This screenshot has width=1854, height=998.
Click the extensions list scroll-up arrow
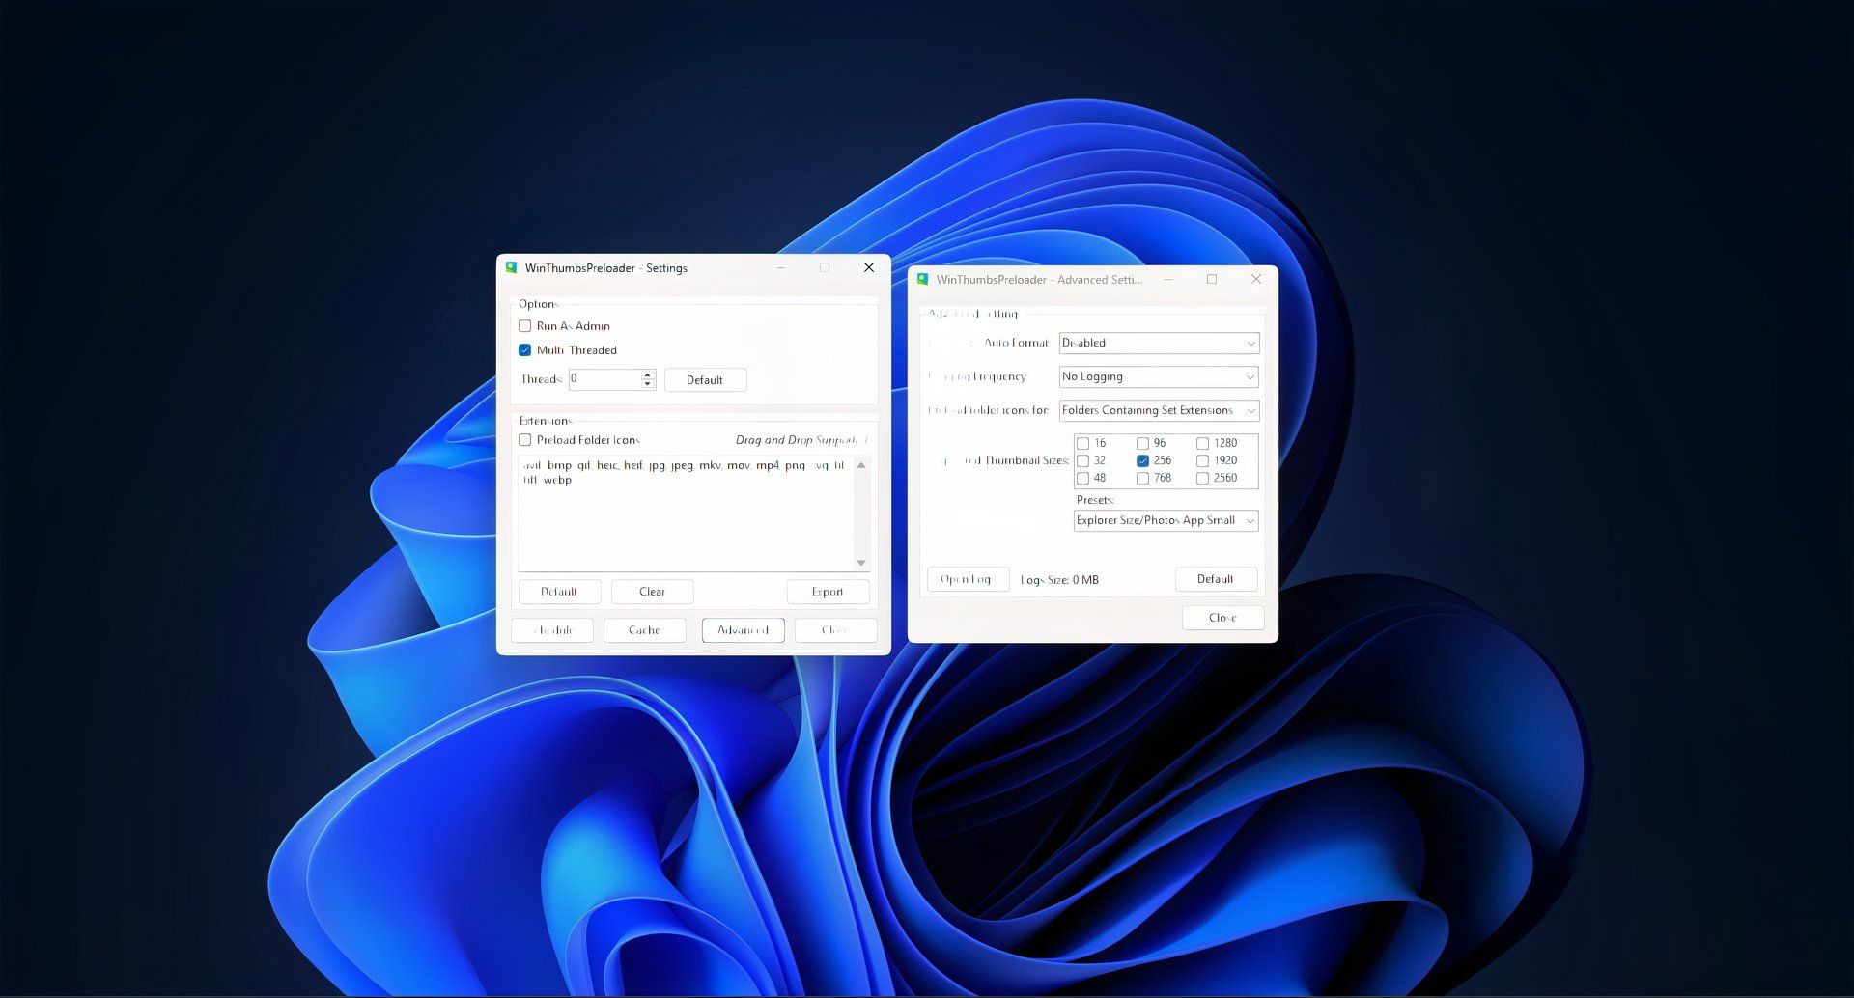pos(861,465)
